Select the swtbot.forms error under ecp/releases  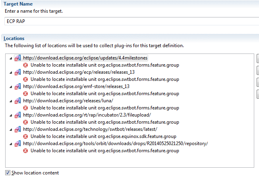[x=105, y=79]
